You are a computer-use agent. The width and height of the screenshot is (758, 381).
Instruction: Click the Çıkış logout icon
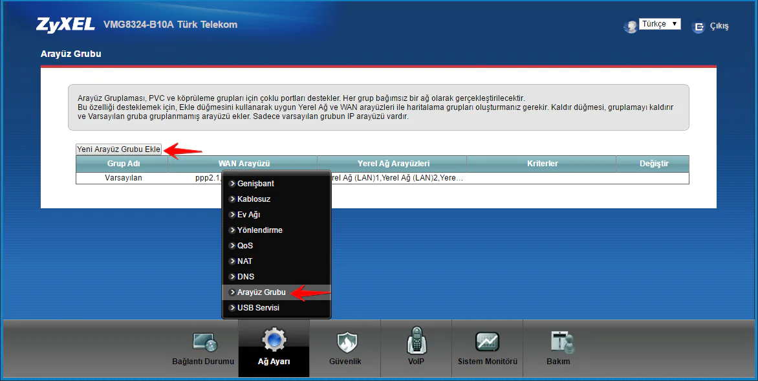698,27
